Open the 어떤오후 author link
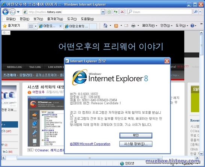This screenshot has height=167, width=205. tap(38, 92)
